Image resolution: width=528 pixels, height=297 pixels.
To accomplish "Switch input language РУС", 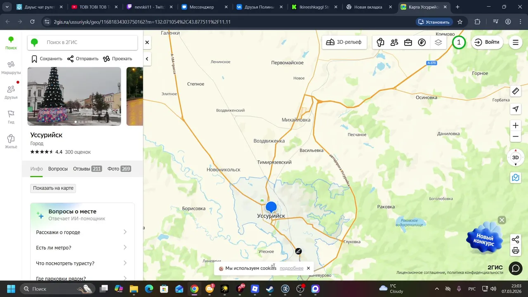I will pyautogui.click(x=472, y=289).
